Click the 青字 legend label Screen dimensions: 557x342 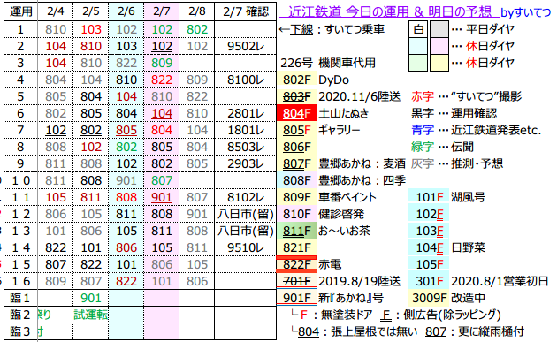(x=423, y=130)
